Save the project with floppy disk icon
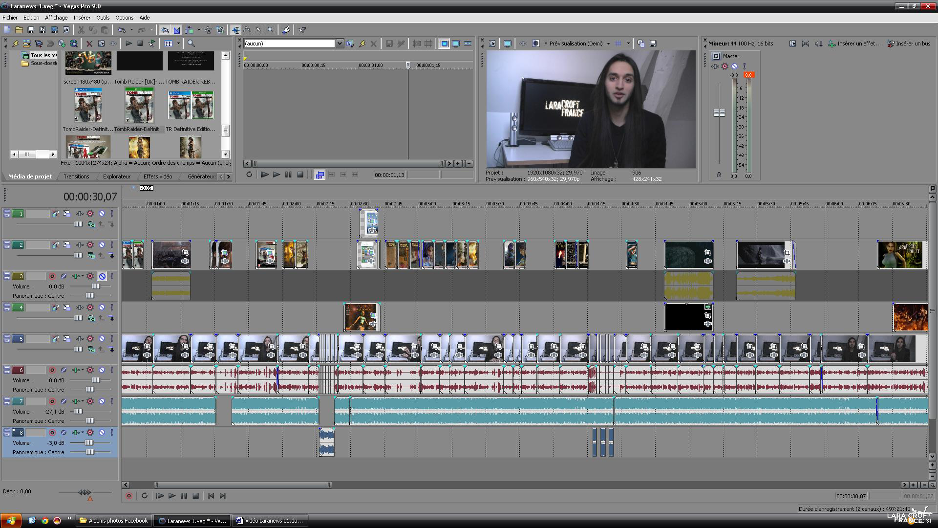The width and height of the screenshot is (938, 528). 30,30
